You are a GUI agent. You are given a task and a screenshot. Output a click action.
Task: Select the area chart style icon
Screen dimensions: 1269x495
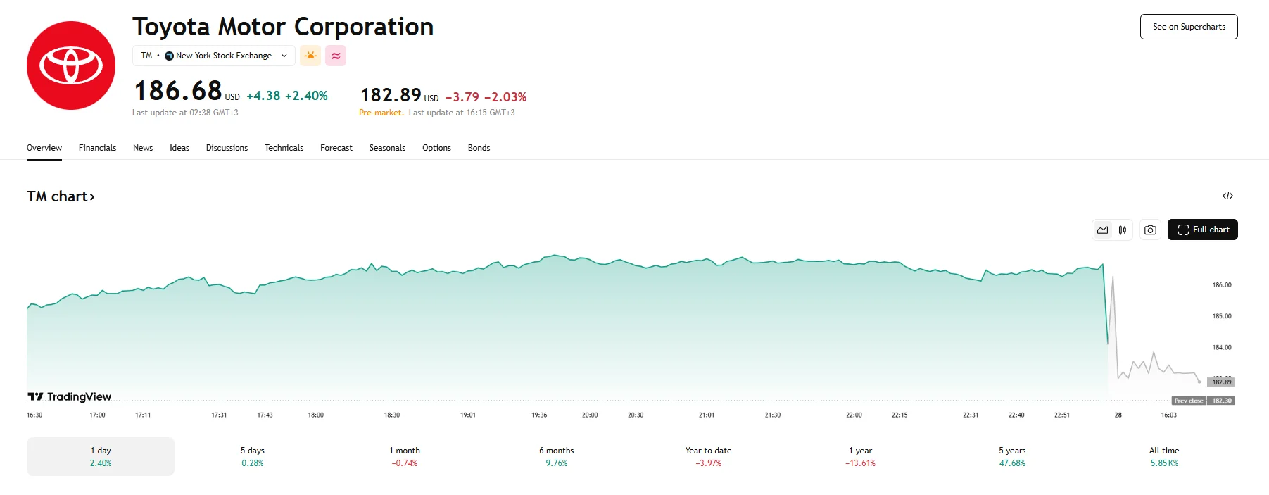point(1102,230)
